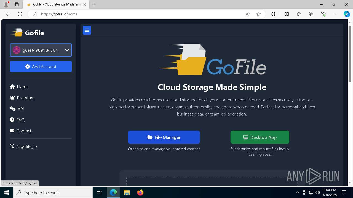Open the Windows Start menu
Viewport: 353px width, 198px height.
(x=7, y=193)
